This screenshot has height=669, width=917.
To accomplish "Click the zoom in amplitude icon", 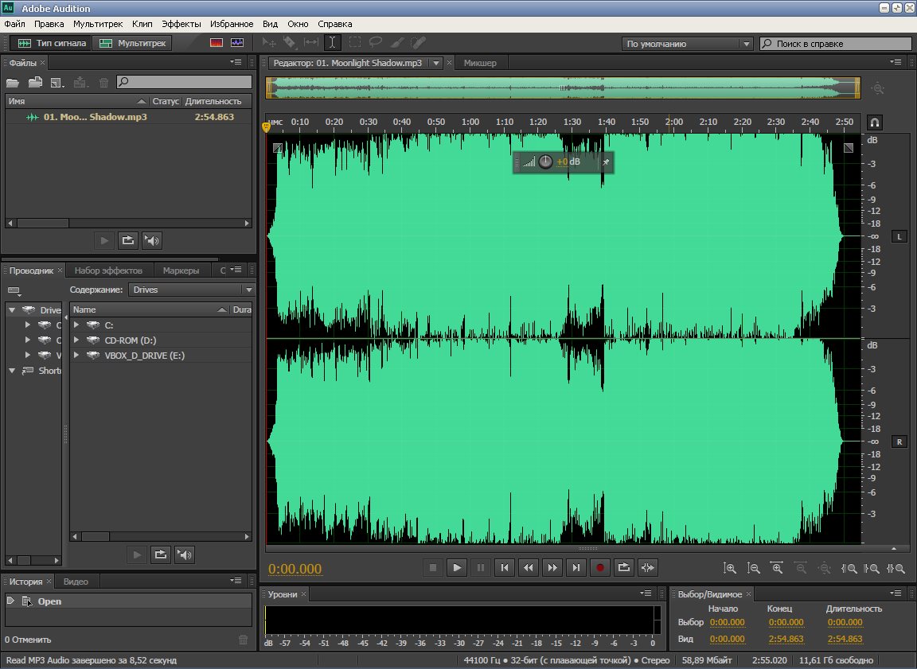I will coord(729,568).
